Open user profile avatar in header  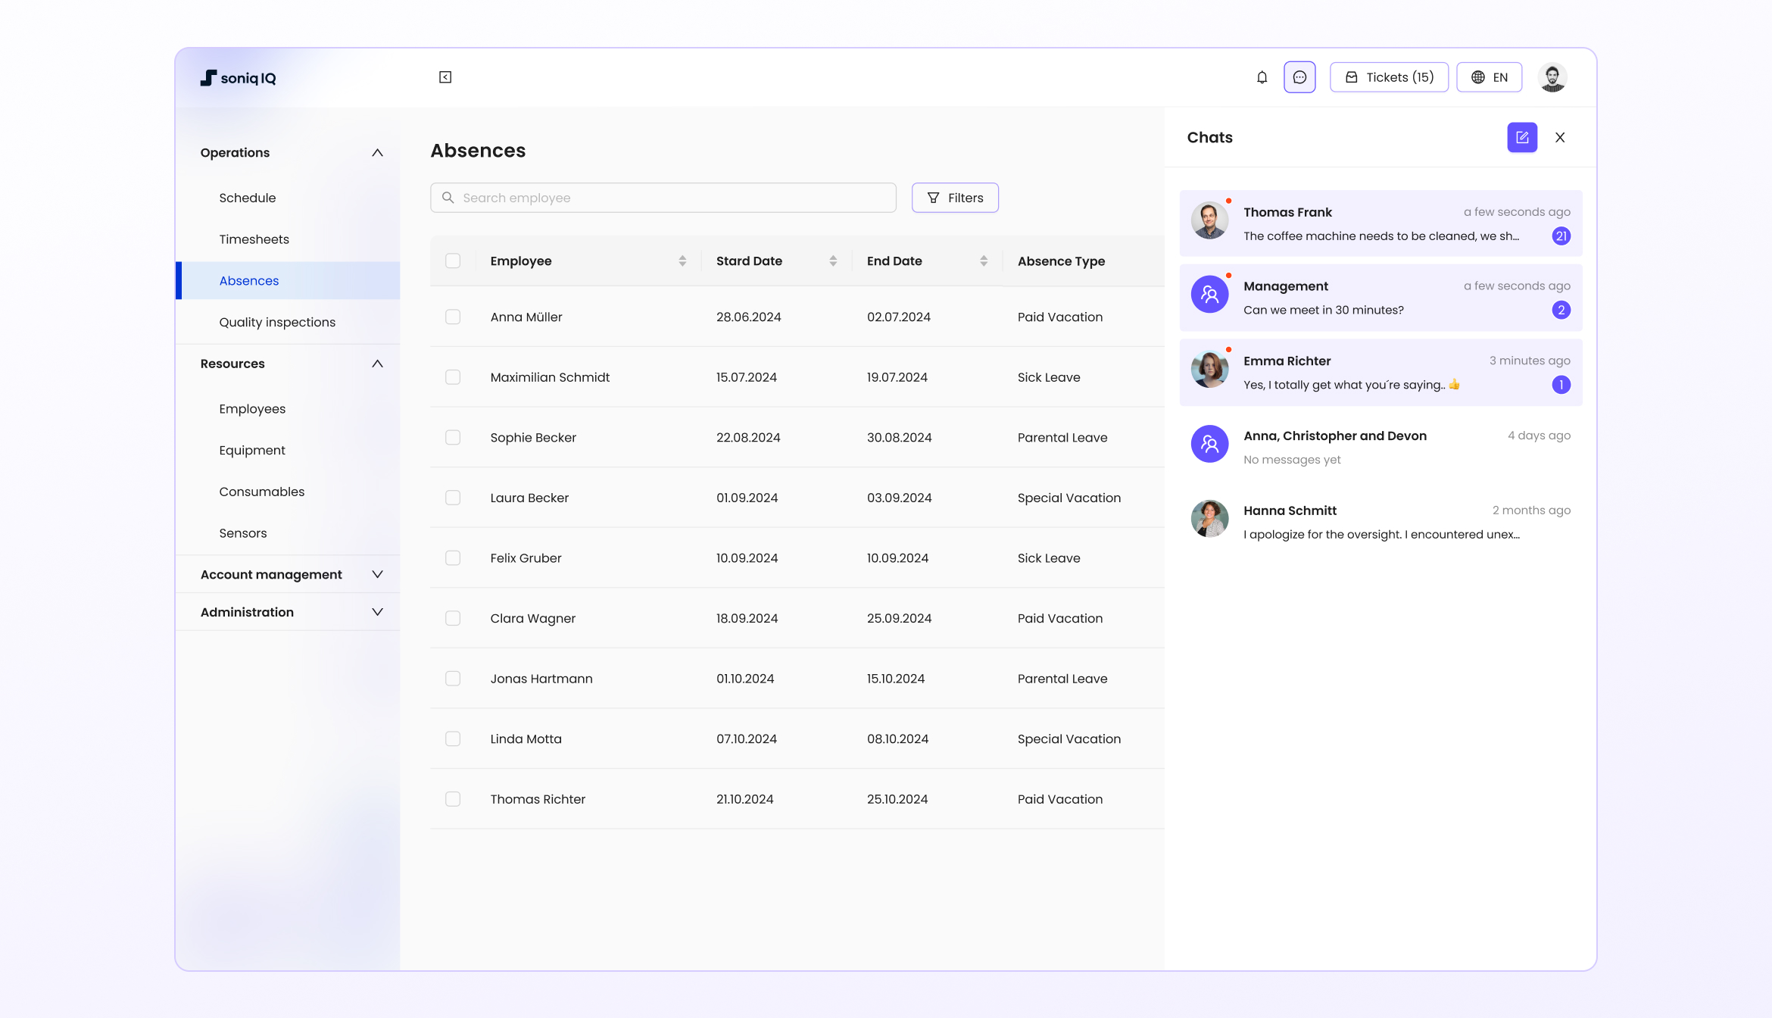pyautogui.click(x=1552, y=77)
